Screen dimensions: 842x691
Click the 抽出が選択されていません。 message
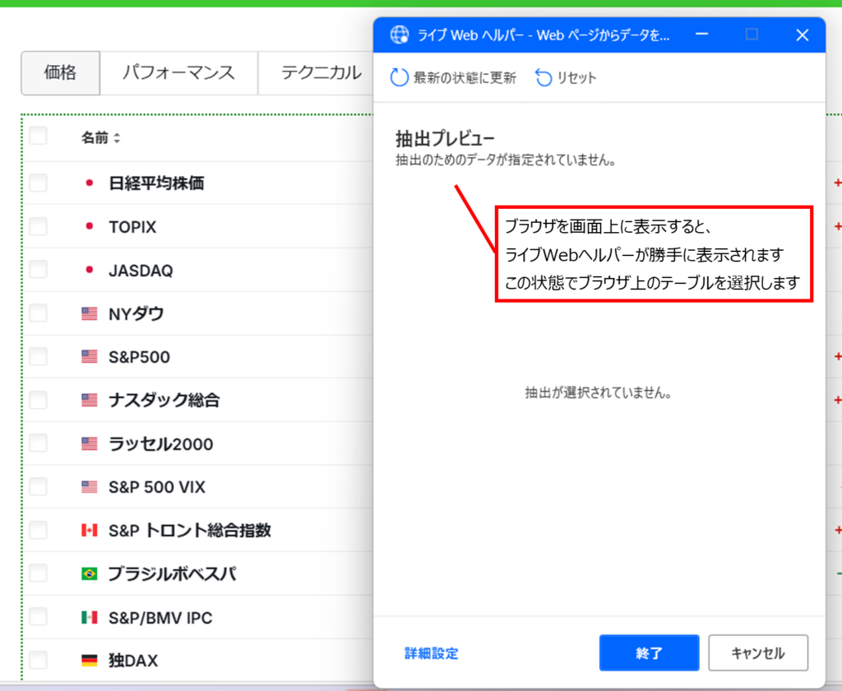pyautogui.click(x=599, y=392)
